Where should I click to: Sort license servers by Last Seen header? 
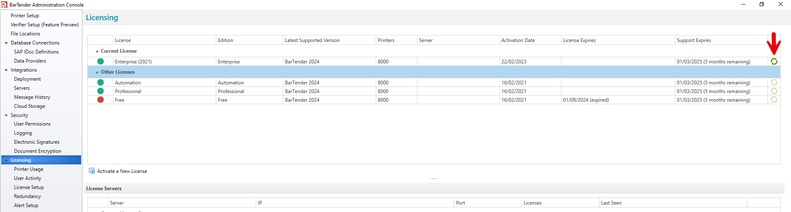click(673, 203)
